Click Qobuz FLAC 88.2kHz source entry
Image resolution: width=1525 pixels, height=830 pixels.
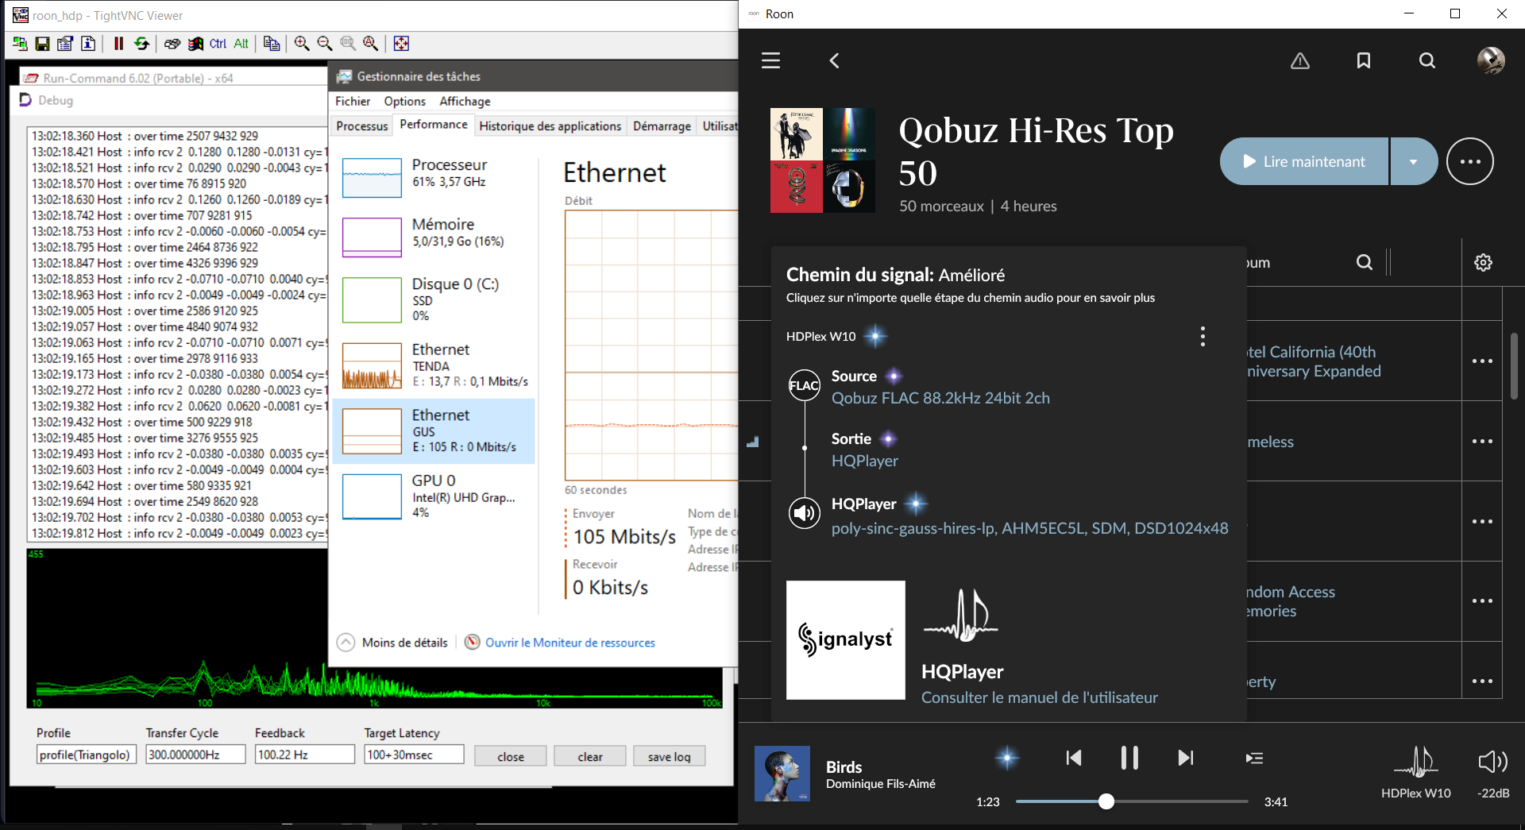coord(940,398)
